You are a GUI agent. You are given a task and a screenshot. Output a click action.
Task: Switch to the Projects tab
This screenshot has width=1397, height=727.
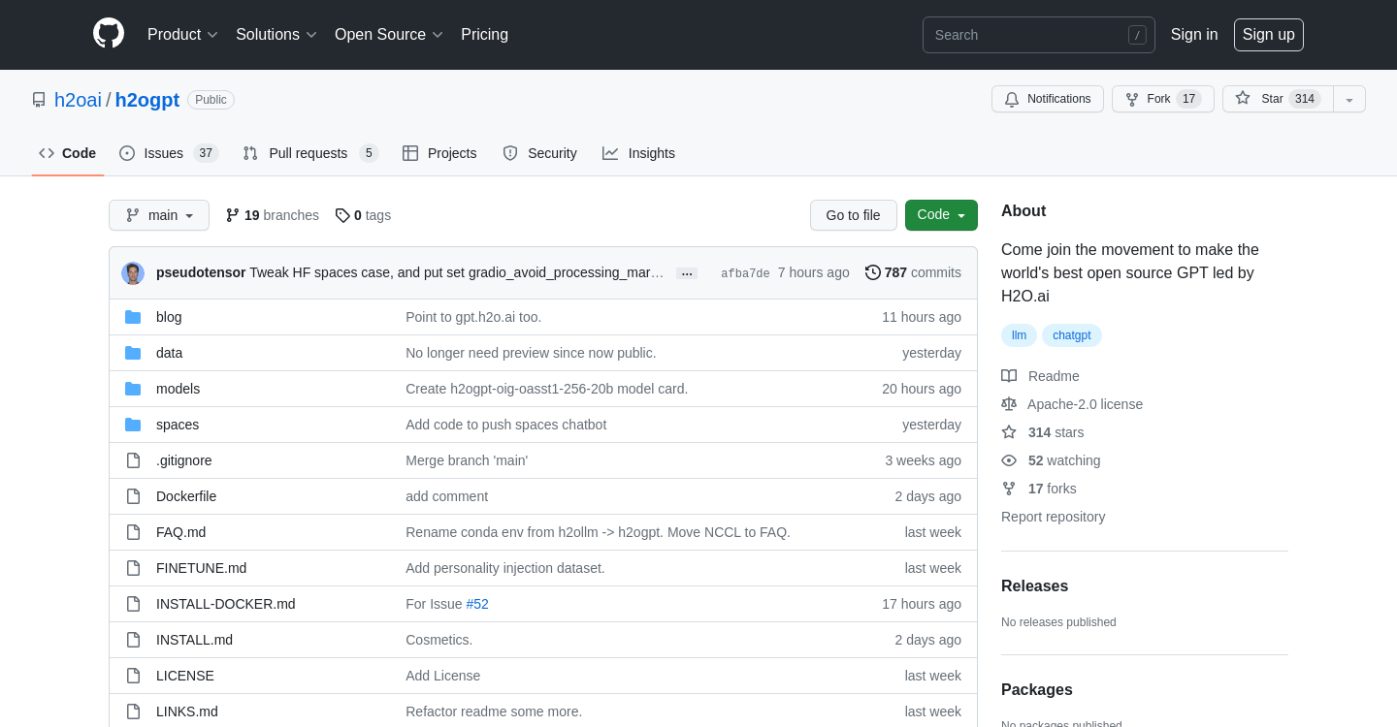click(x=439, y=153)
